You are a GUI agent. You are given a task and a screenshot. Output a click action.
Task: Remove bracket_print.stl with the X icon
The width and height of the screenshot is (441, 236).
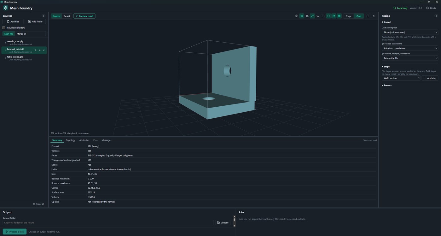pyautogui.click(x=44, y=50)
